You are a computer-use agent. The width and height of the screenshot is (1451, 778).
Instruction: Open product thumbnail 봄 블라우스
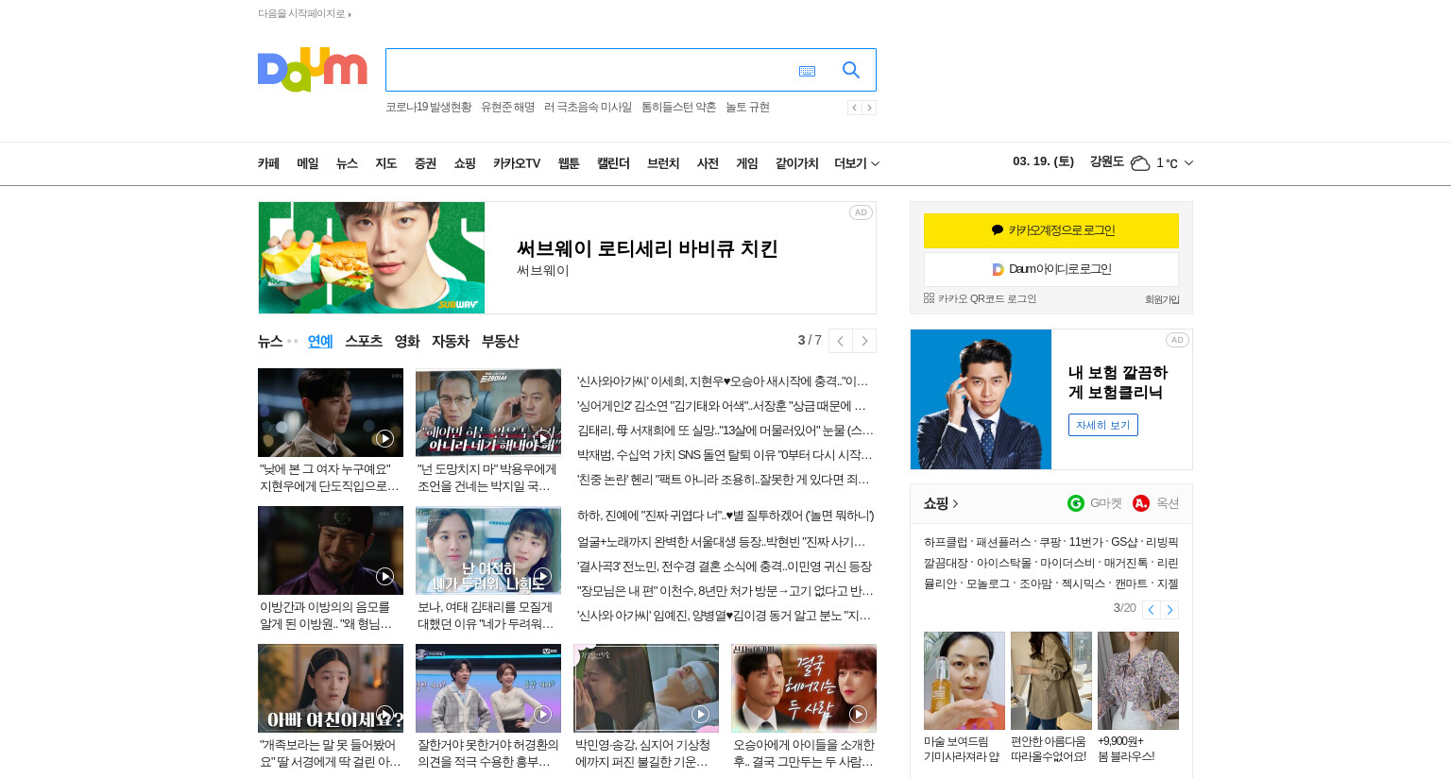coord(1138,681)
